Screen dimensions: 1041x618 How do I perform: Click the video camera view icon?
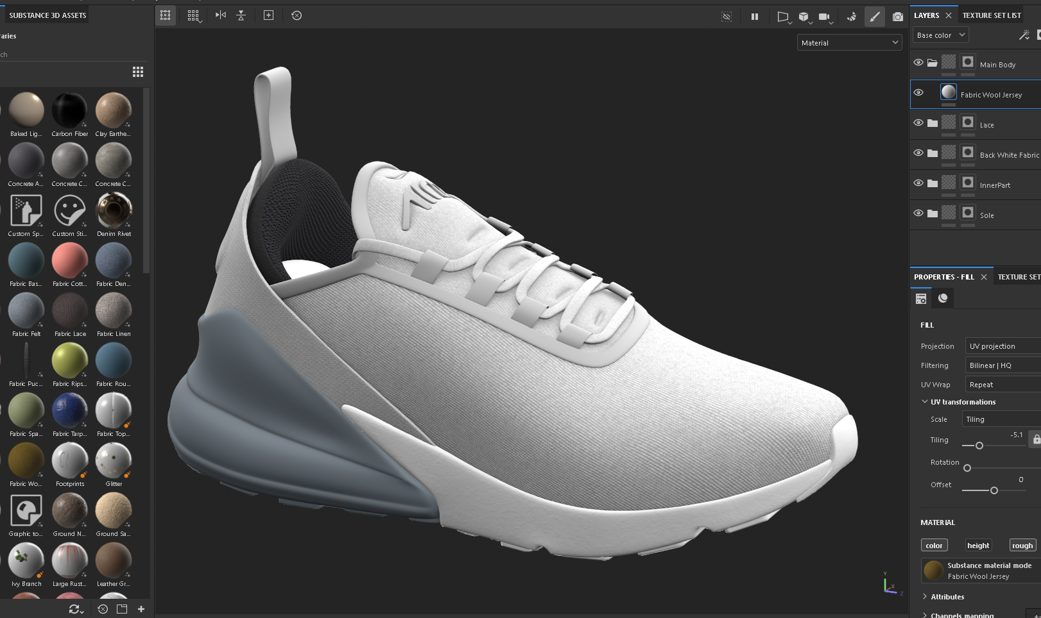(x=824, y=17)
